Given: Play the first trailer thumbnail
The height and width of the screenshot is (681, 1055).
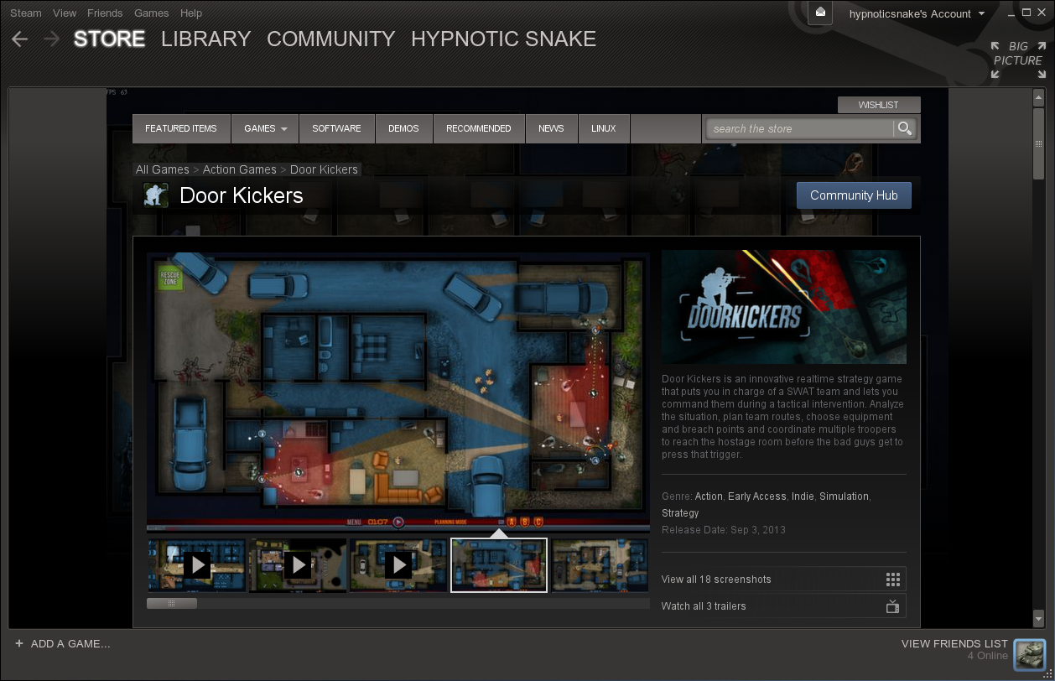Looking at the screenshot, I should tap(197, 565).
